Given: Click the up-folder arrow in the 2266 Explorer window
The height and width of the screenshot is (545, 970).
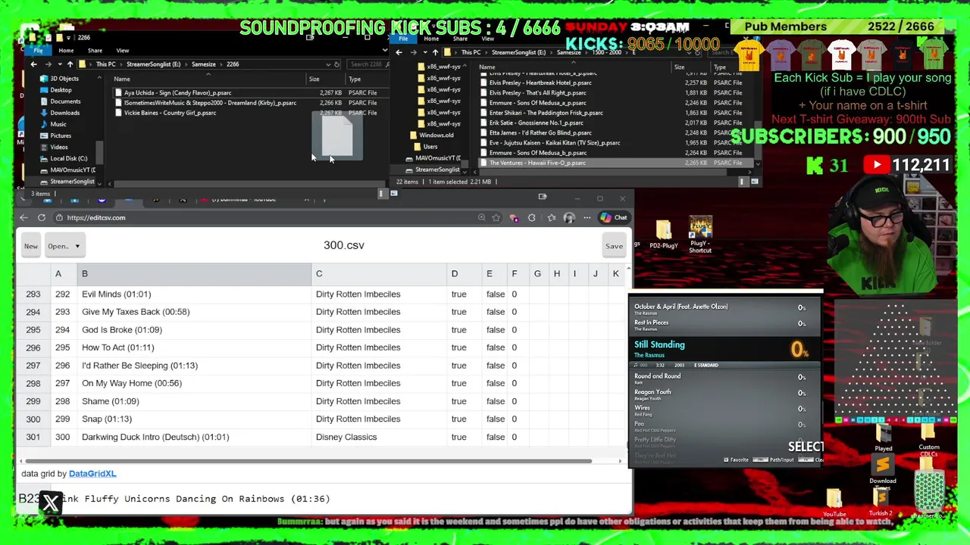Looking at the screenshot, I should (70, 64).
